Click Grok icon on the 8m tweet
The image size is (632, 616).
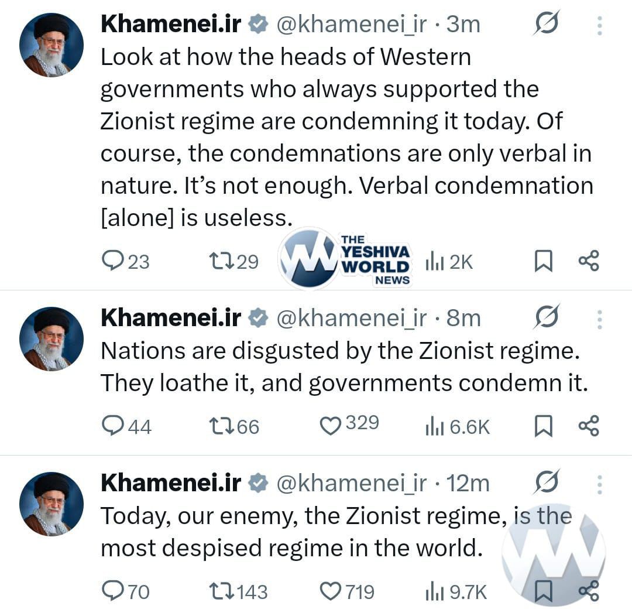[547, 317]
